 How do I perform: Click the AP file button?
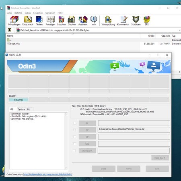(87, 130)
